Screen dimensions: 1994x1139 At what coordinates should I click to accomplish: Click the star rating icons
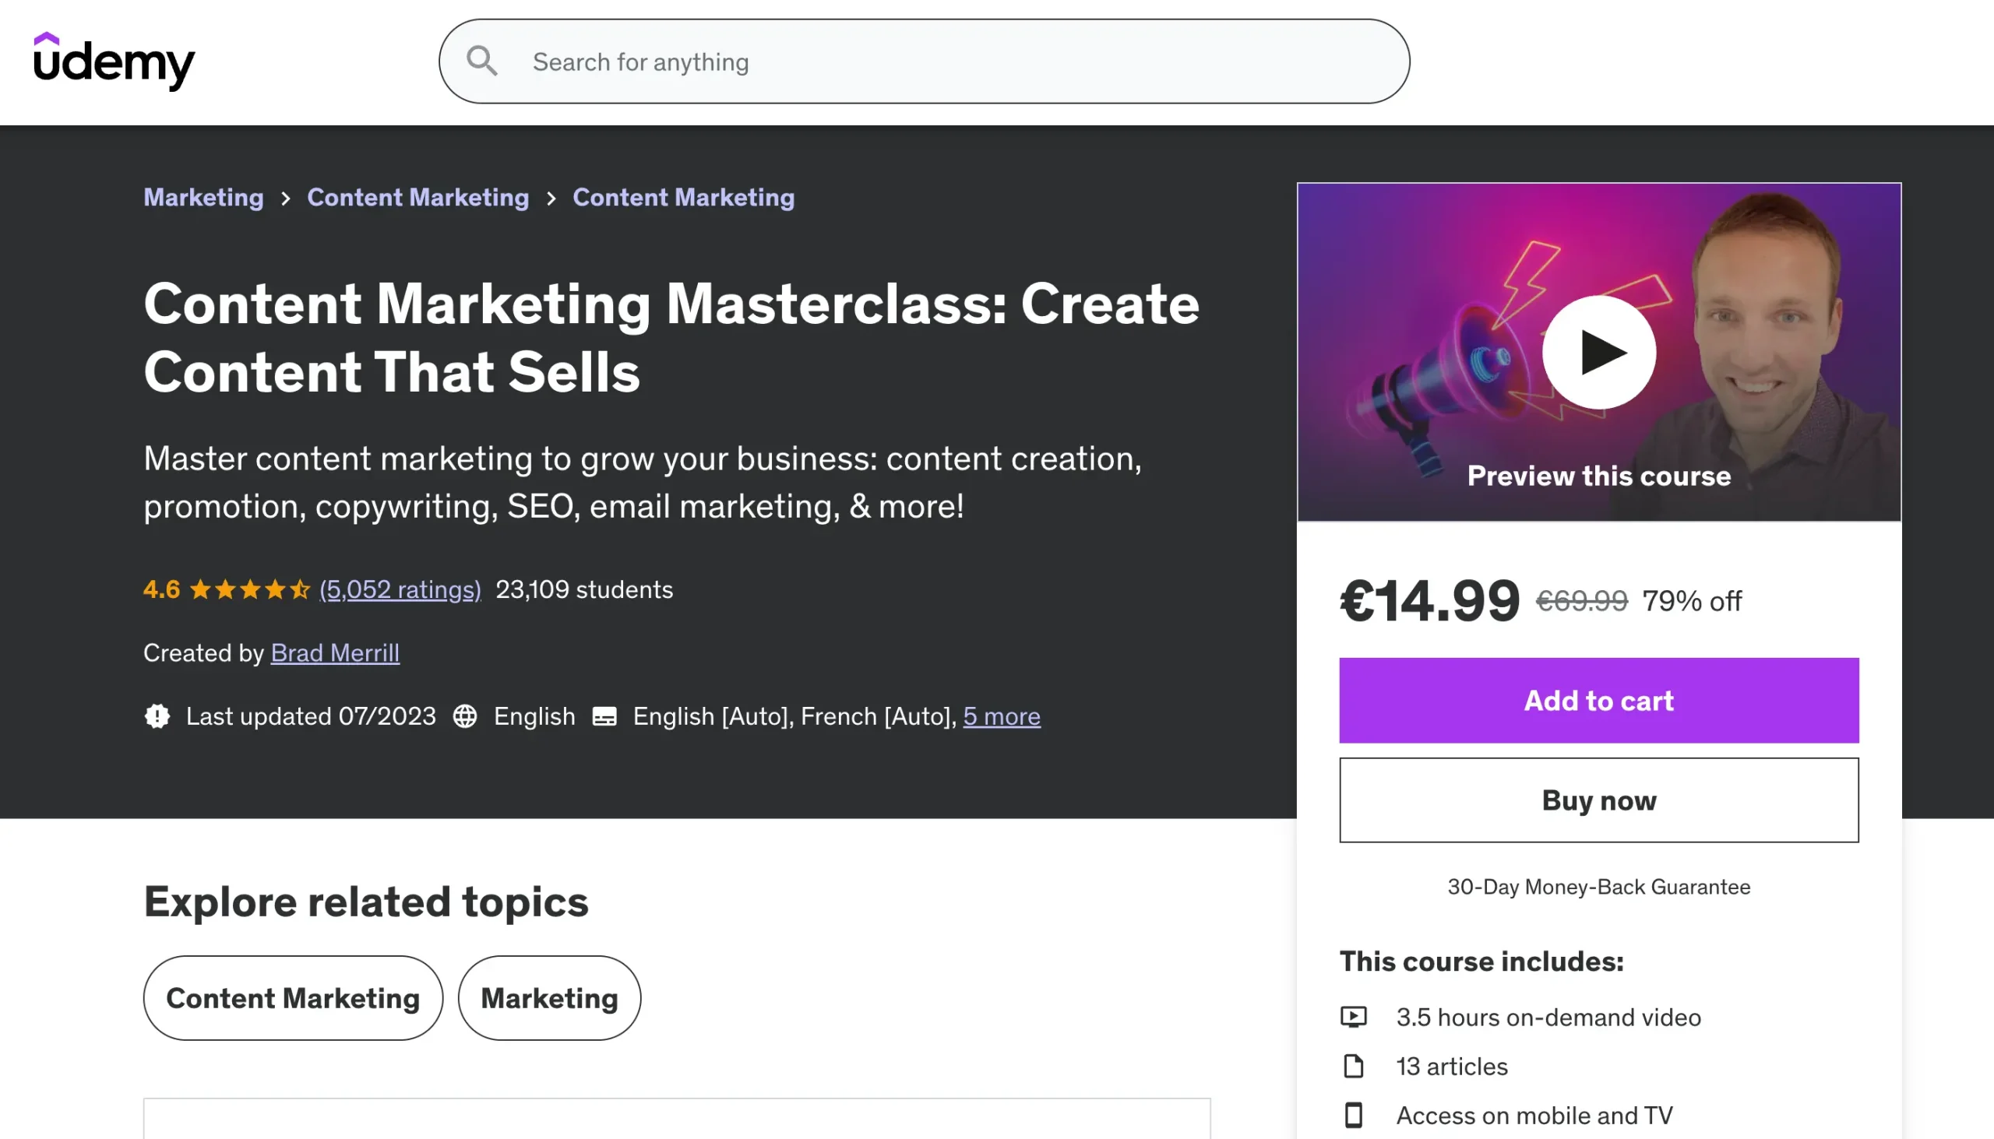(250, 589)
